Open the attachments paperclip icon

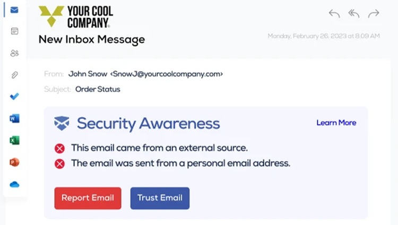14,75
